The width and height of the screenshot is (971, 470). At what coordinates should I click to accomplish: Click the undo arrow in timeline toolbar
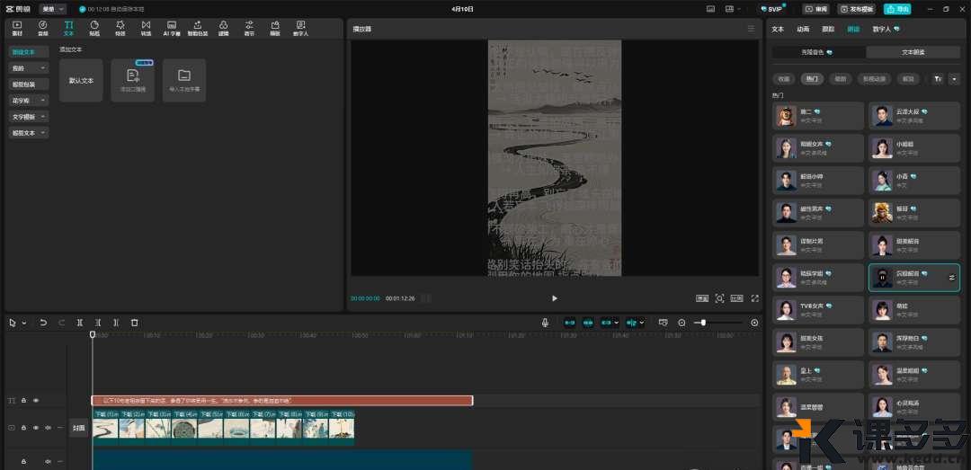tap(43, 323)
